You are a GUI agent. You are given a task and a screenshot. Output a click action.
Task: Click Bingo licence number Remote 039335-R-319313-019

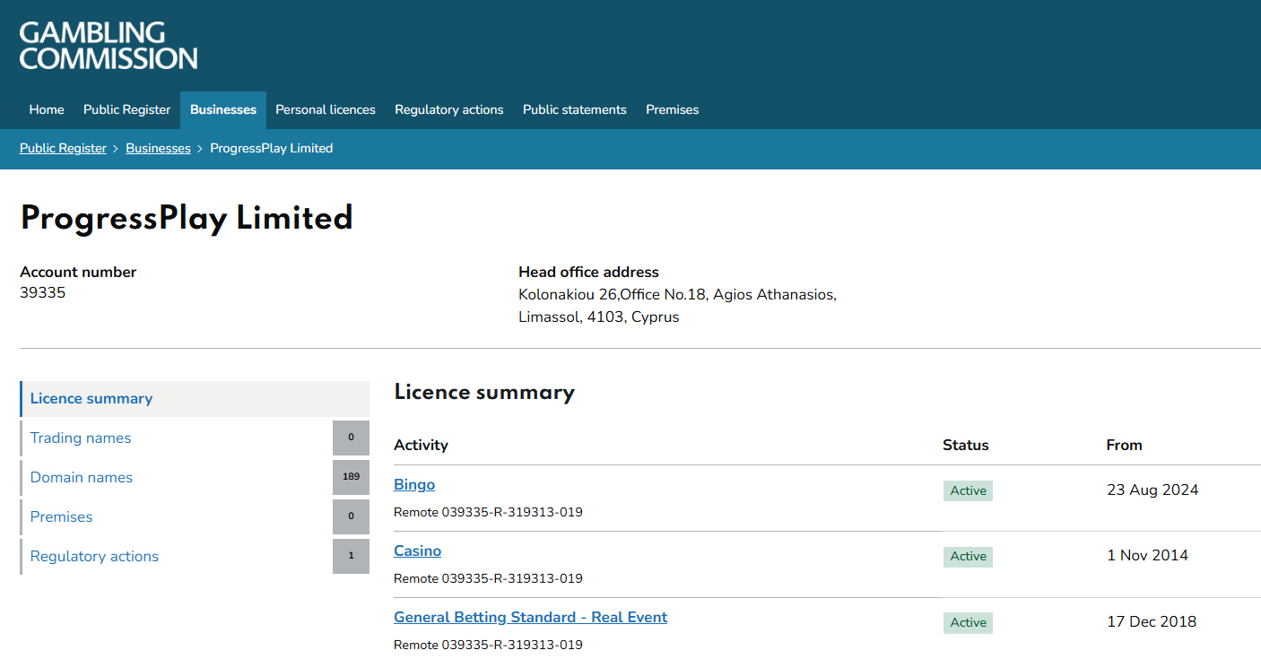(488, 513)
